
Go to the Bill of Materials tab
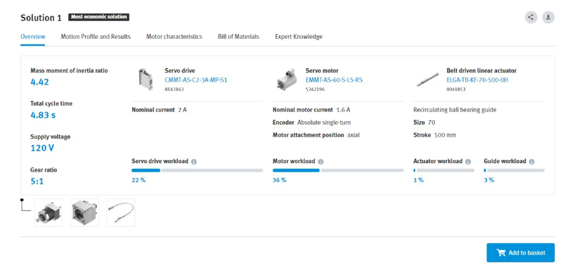pyautogui.click(x=238, y=36)
